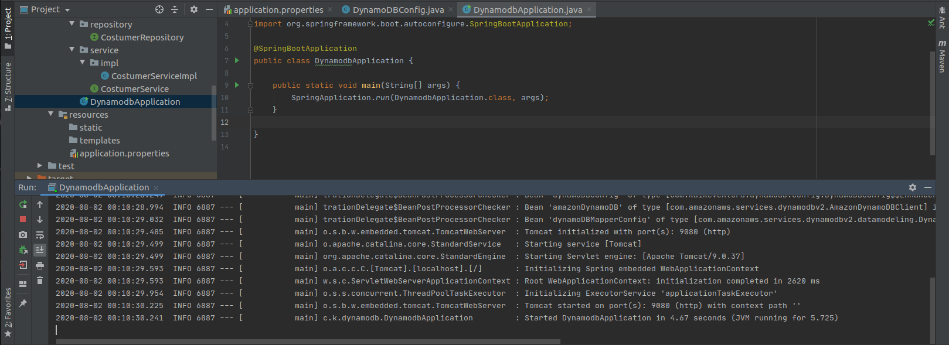
Task: Click horizontal scrollbar in Run console
Action: point(308,341)
